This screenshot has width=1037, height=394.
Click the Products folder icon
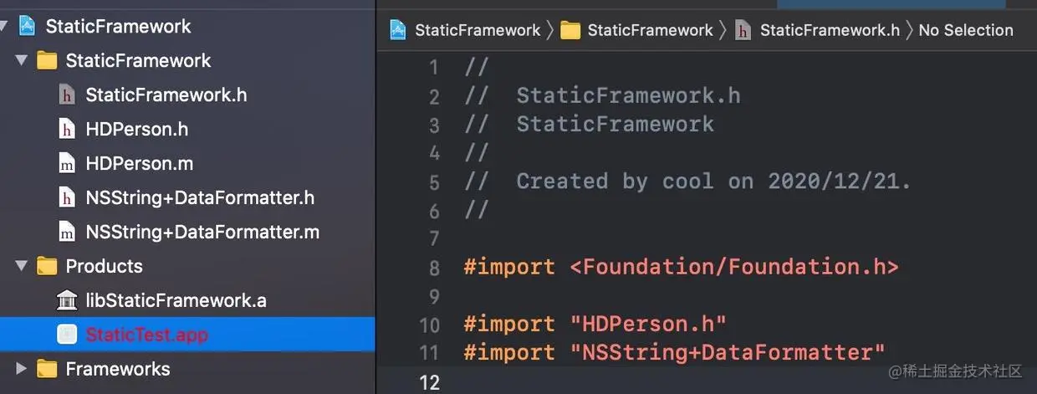pos(47,266)
